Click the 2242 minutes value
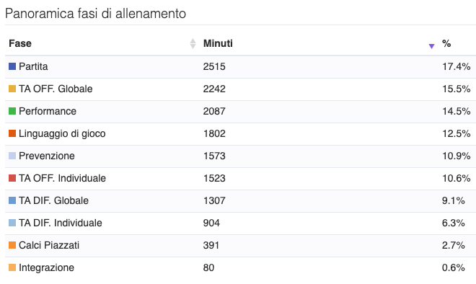Screen dimensions: 476x284 coord(214,89)
